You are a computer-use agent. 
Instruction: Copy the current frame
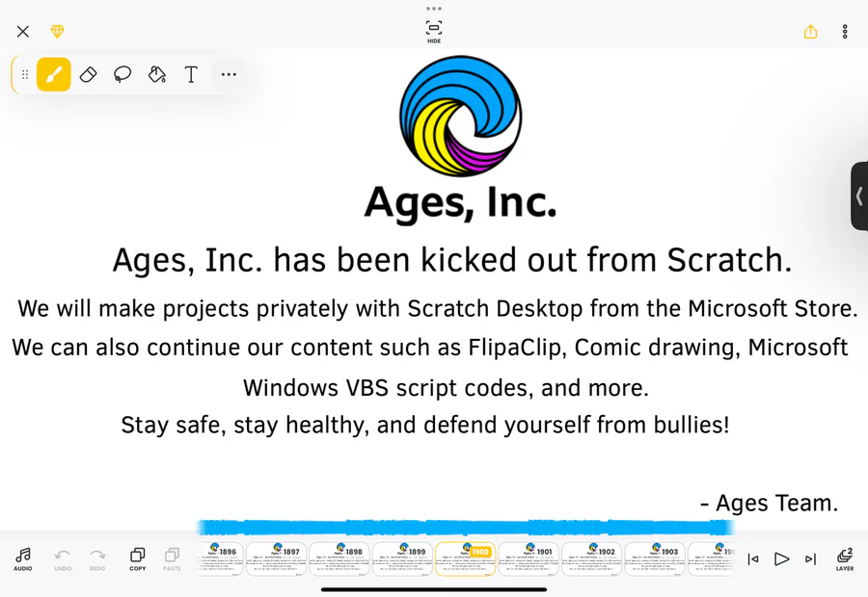pyautogui.click(x=137, y=558)
